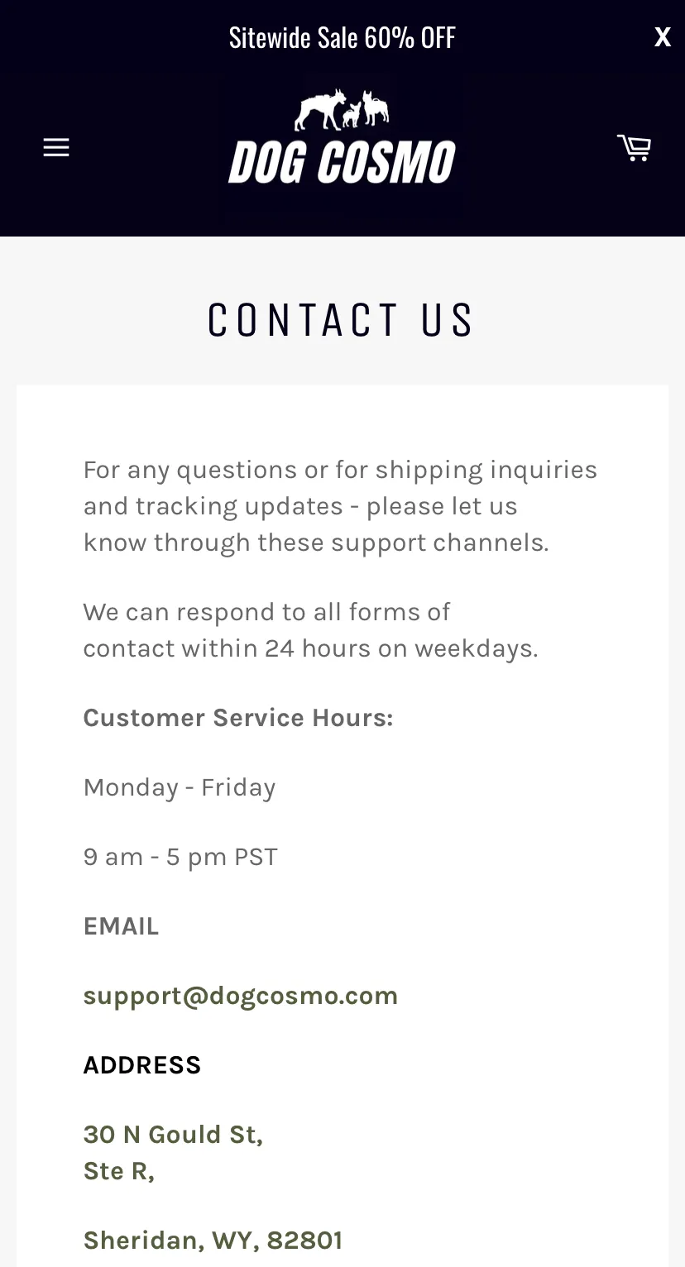Open the shopping cart
Screen dimensions: 685x1267
(634, 148)
